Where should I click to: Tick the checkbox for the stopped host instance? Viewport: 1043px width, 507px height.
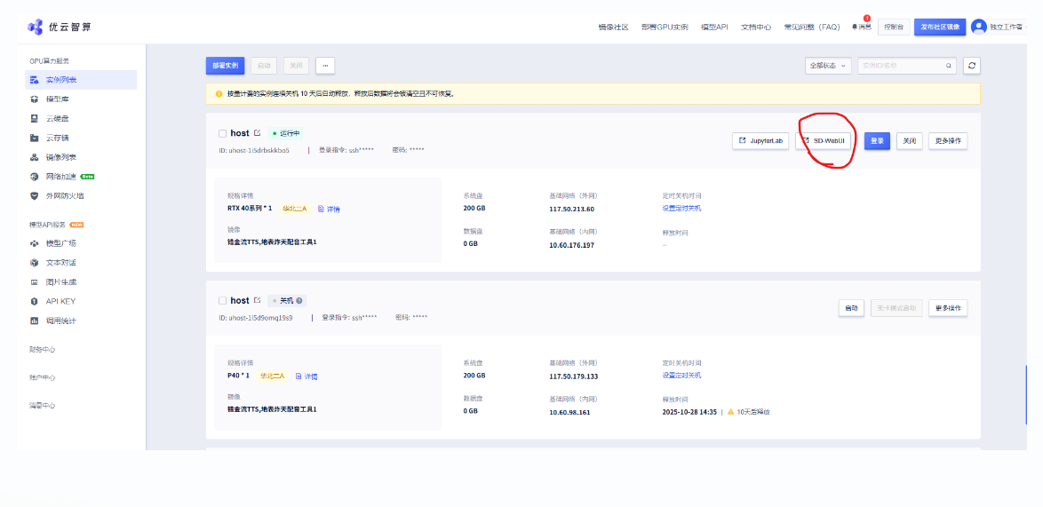(x=222, y=301)
